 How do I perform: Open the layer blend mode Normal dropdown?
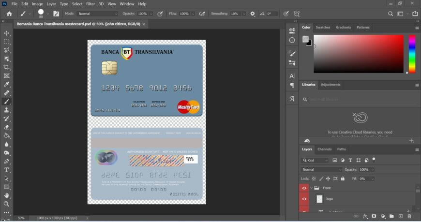321,170
